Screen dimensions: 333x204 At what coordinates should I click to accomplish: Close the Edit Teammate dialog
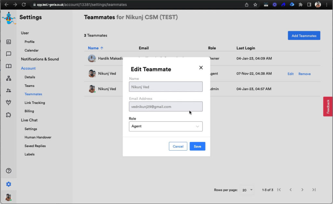201,68
